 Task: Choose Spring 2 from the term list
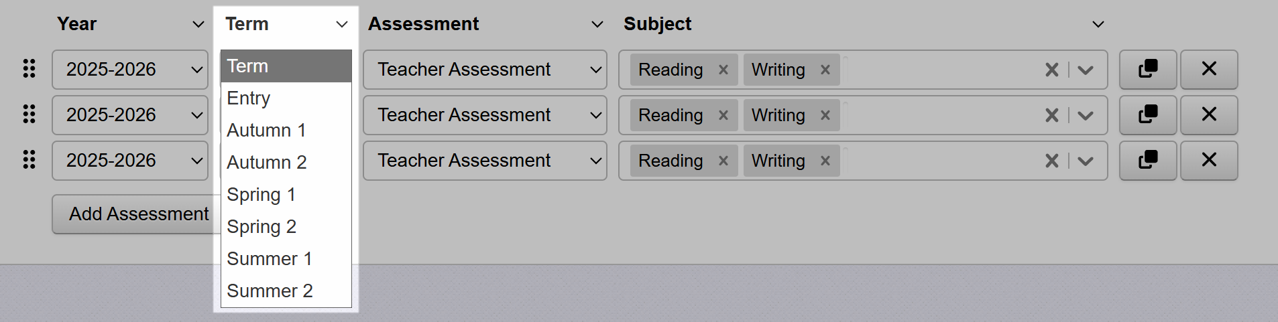[x=262, y=226]
